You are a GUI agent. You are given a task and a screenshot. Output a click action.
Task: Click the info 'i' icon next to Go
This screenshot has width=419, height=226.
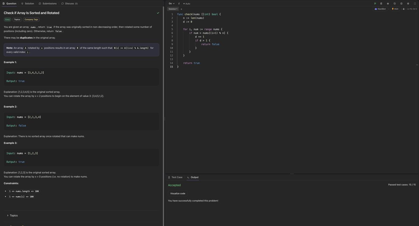pyautogui.click(x=179, y=3)
